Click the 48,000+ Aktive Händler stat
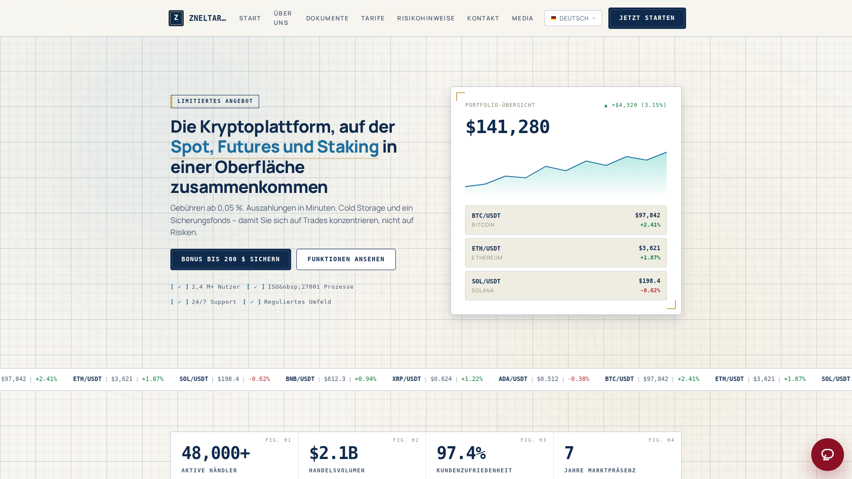The width and height of the screenshot is (852, 479). coord(234,455)
